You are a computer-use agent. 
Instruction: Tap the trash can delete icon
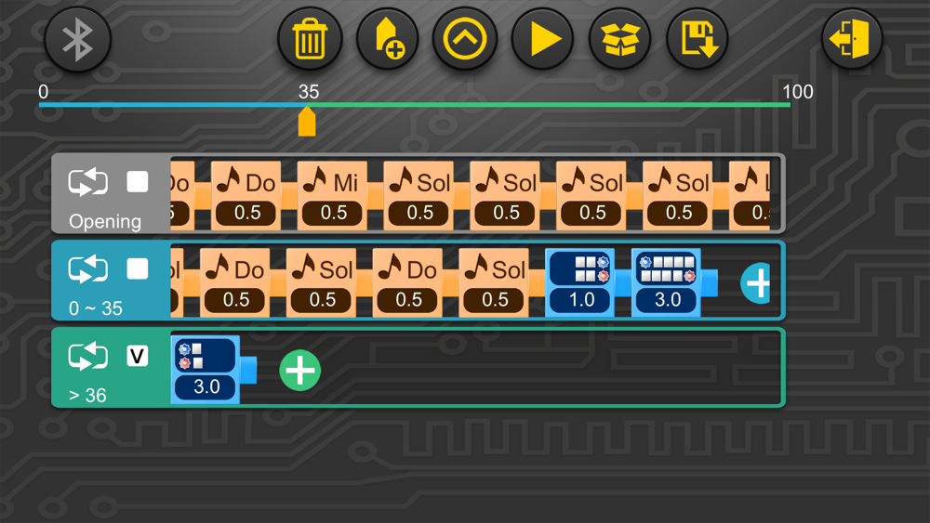pos(310,39)
